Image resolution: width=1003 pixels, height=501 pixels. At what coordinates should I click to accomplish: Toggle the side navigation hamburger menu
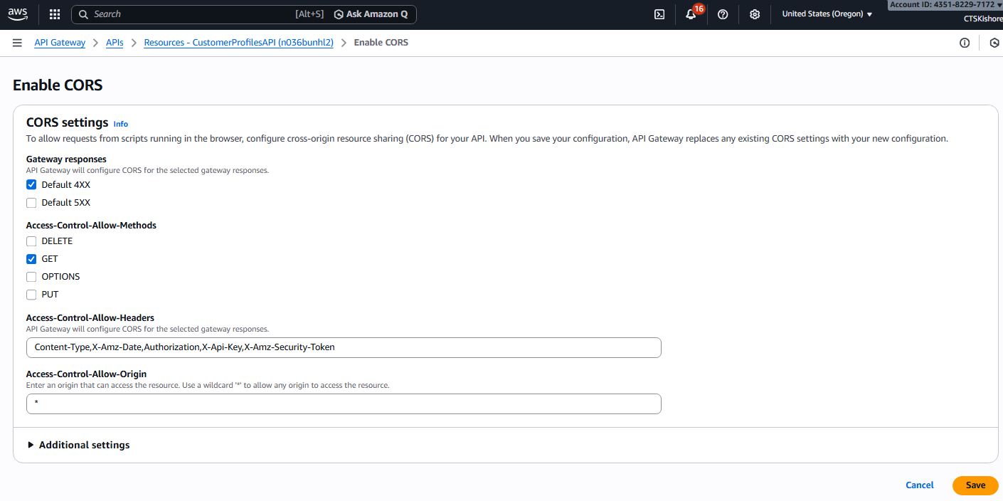click(17, 43)
